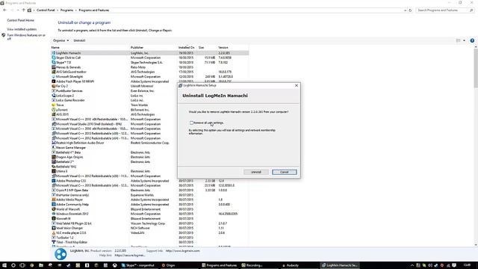Select the Microsoft Visual Studio 2010 Shell row
478x269 pixels.
[x=149, y=124]
